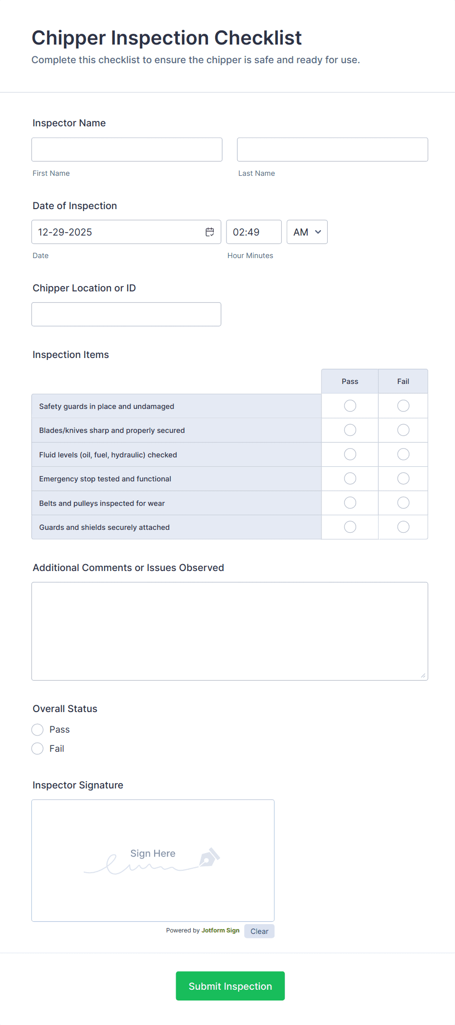Mark Guards and shields item as Fail
This screenshot has height=1025, width=455.
(403, 527)
